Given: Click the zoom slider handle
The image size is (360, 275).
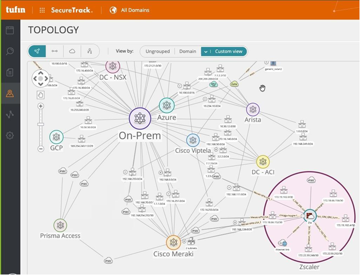Looking at the screenshot, I should [41, 124].
